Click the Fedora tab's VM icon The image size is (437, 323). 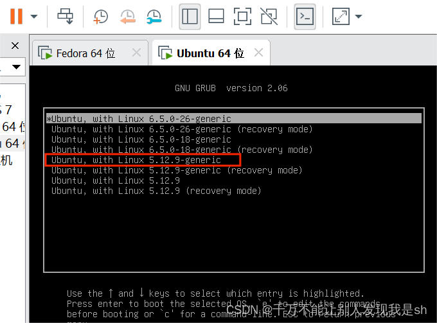(45, 53)
